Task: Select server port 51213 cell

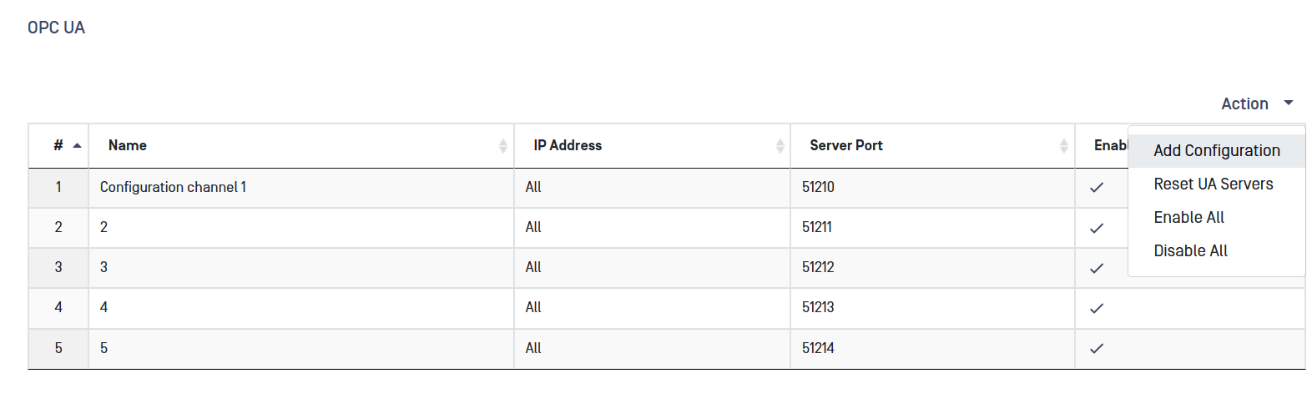Action: point(818,308)
